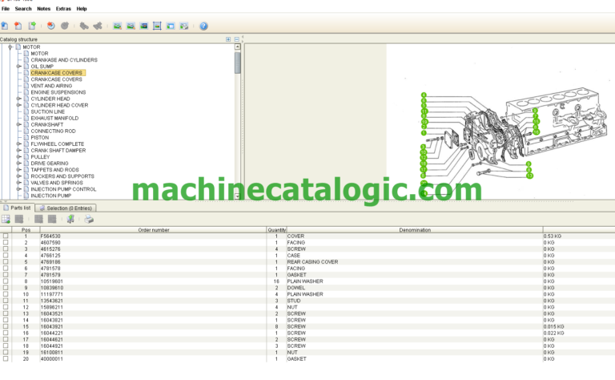Click the second greyed binoculars search icon
Image resolution: width=615 pixels, height=380 pixels.
(x=98, y=26)
